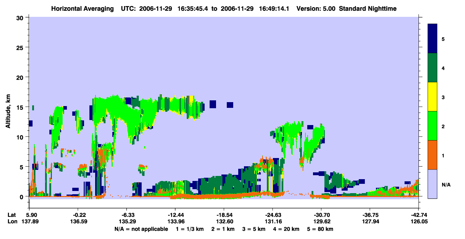Click latitude value -24.63
465x239 pixels.
coord(273,215)
